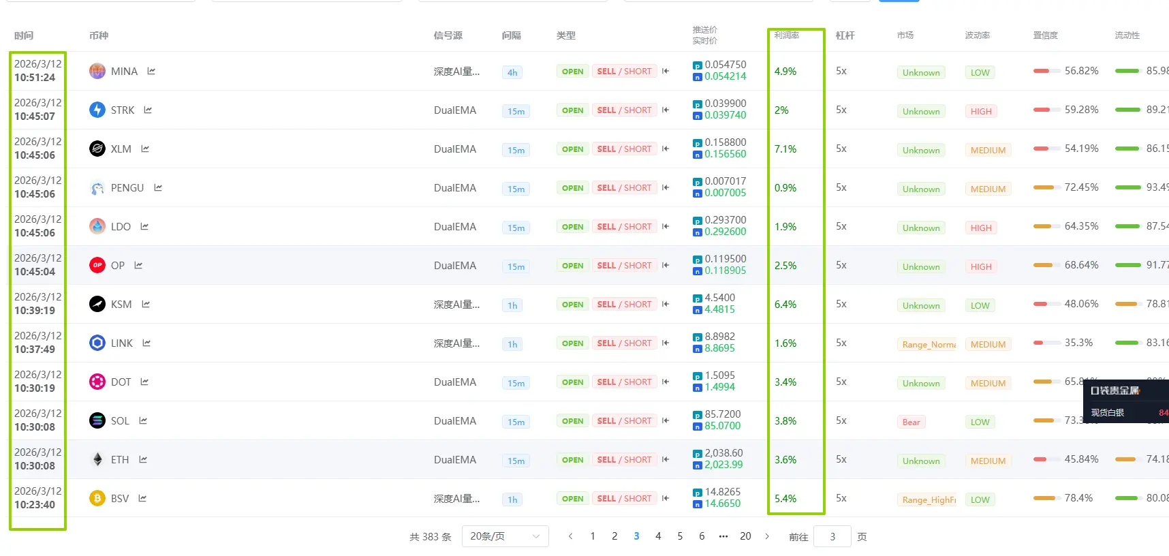Click the PENGU penguin logo
The width and height of the screenshot is (1169, 556).
(97, 187)
